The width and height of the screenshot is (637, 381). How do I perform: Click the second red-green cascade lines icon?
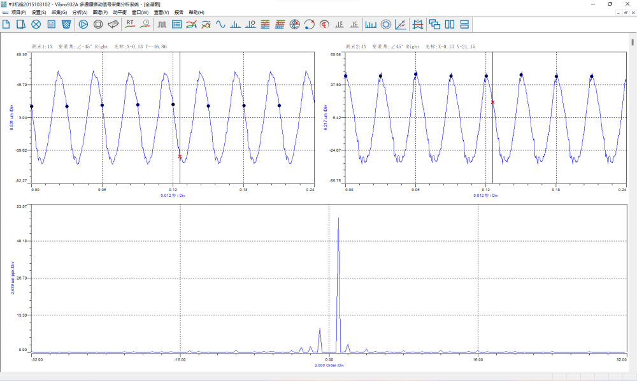(280, 24)
